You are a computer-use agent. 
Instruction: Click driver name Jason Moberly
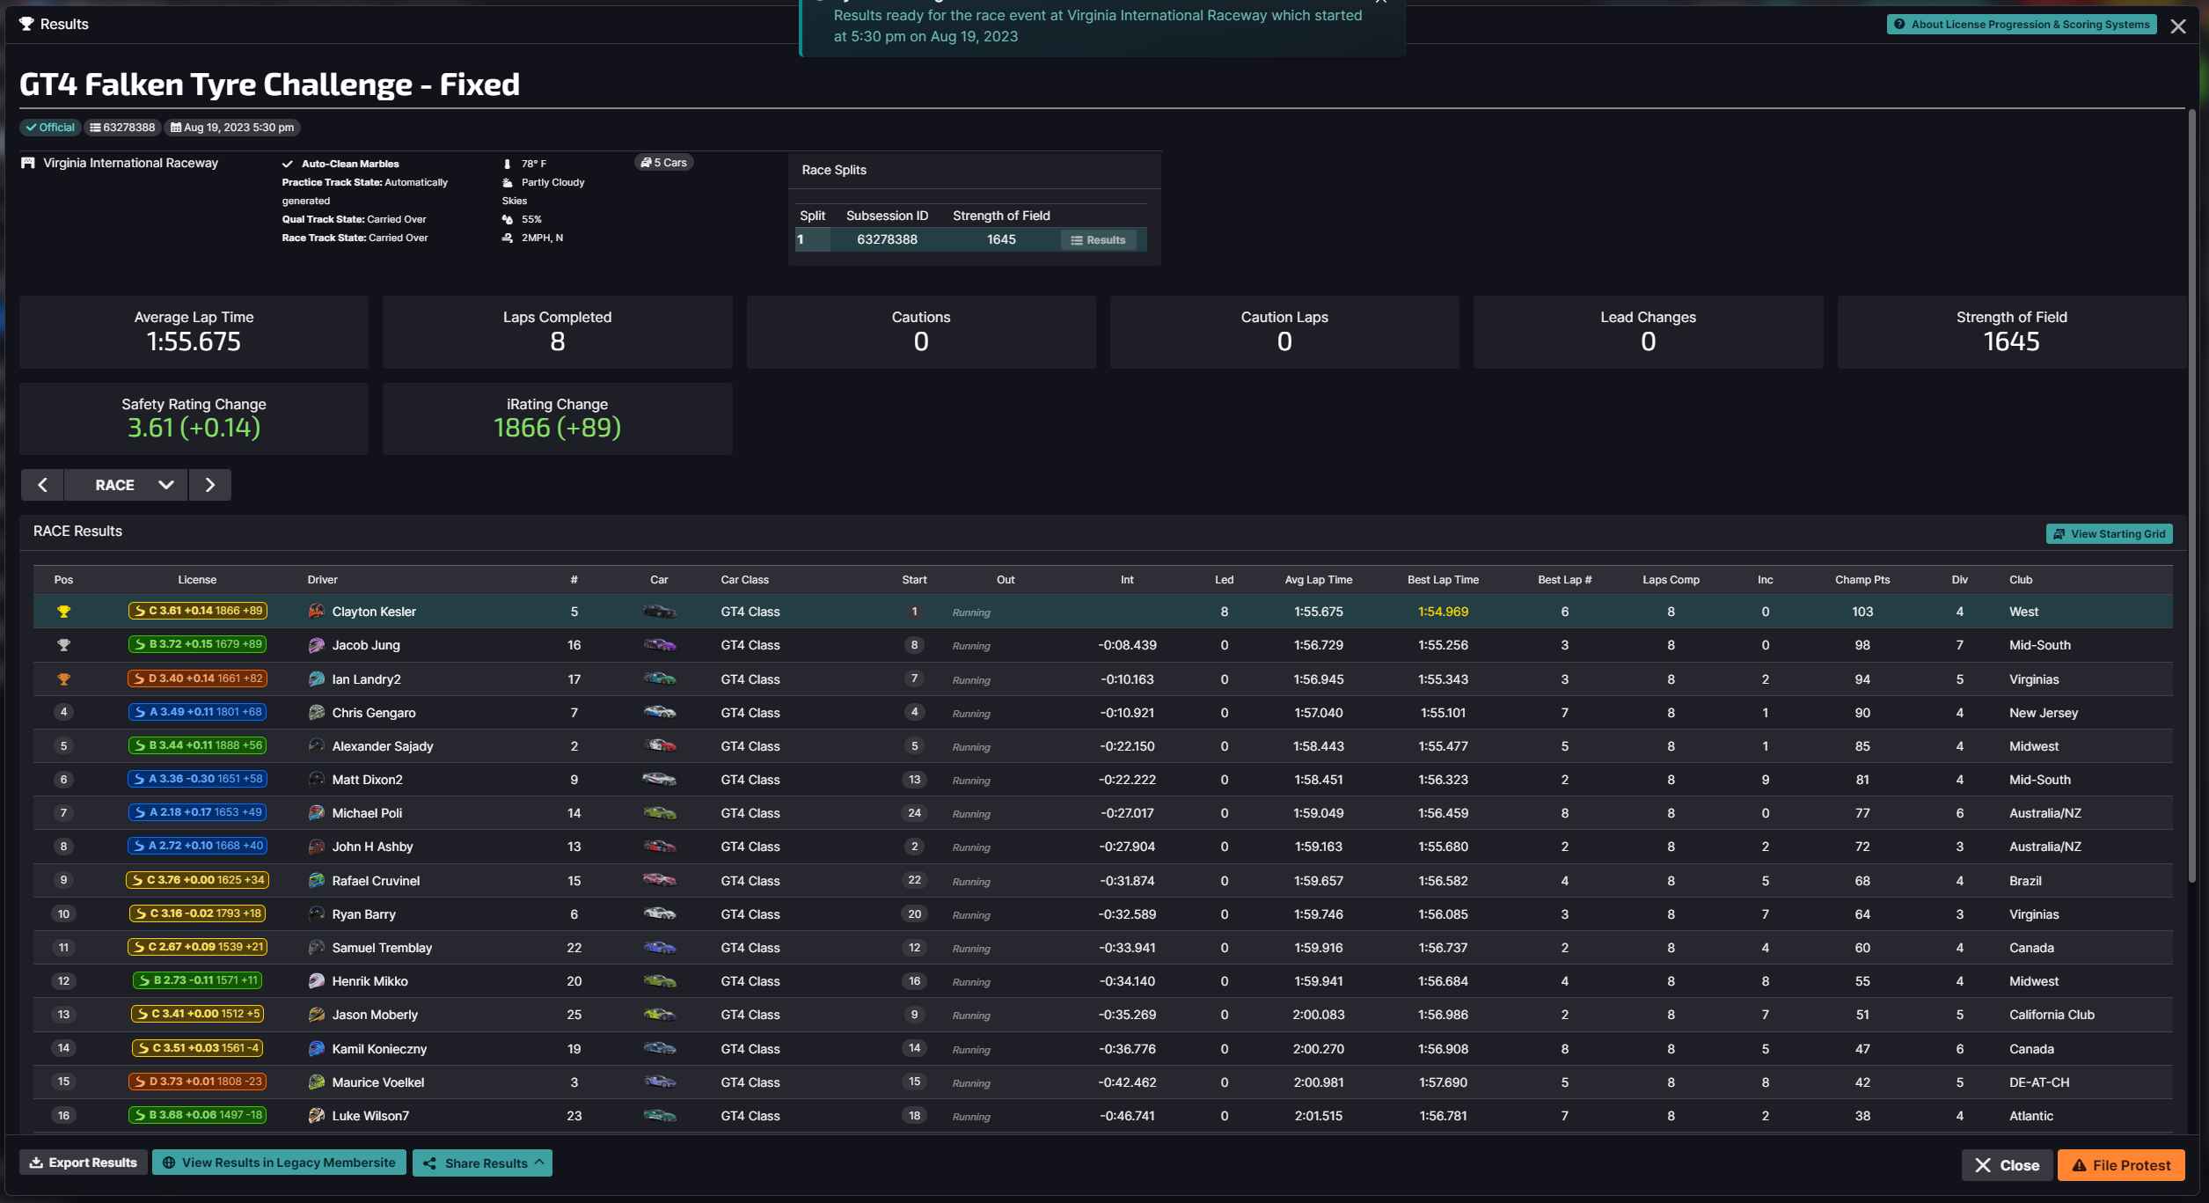point(375,1015)
